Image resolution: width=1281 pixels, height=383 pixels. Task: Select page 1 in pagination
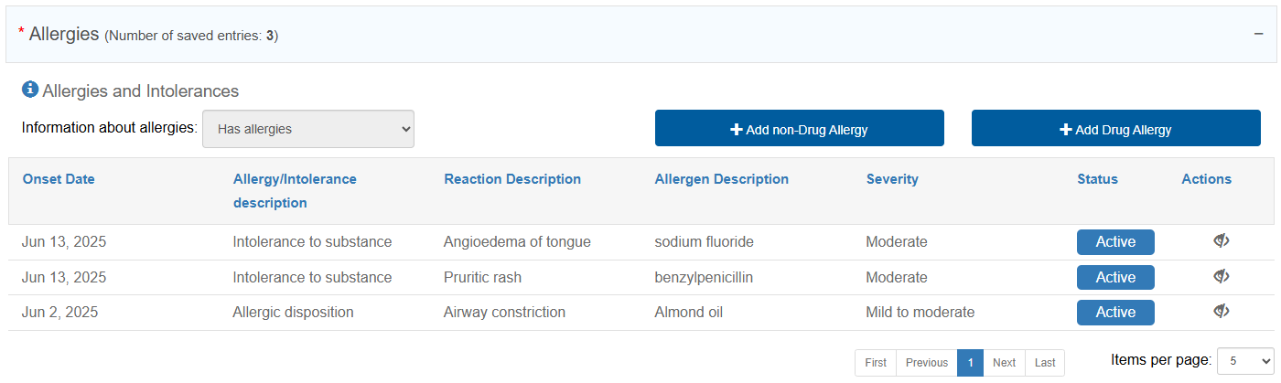(x=970, y=363)
